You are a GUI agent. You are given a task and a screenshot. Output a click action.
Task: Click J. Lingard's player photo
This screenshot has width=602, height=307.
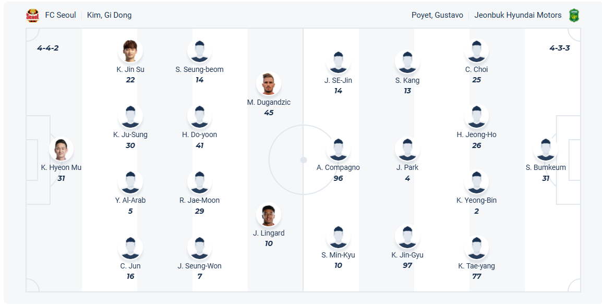[x=269, y=215]
